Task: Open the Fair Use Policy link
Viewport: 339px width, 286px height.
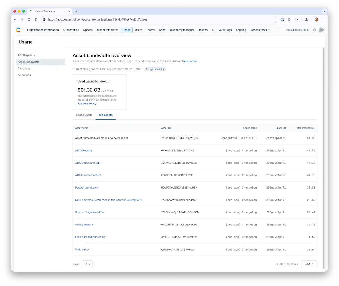Action: (x=87, y=104)
